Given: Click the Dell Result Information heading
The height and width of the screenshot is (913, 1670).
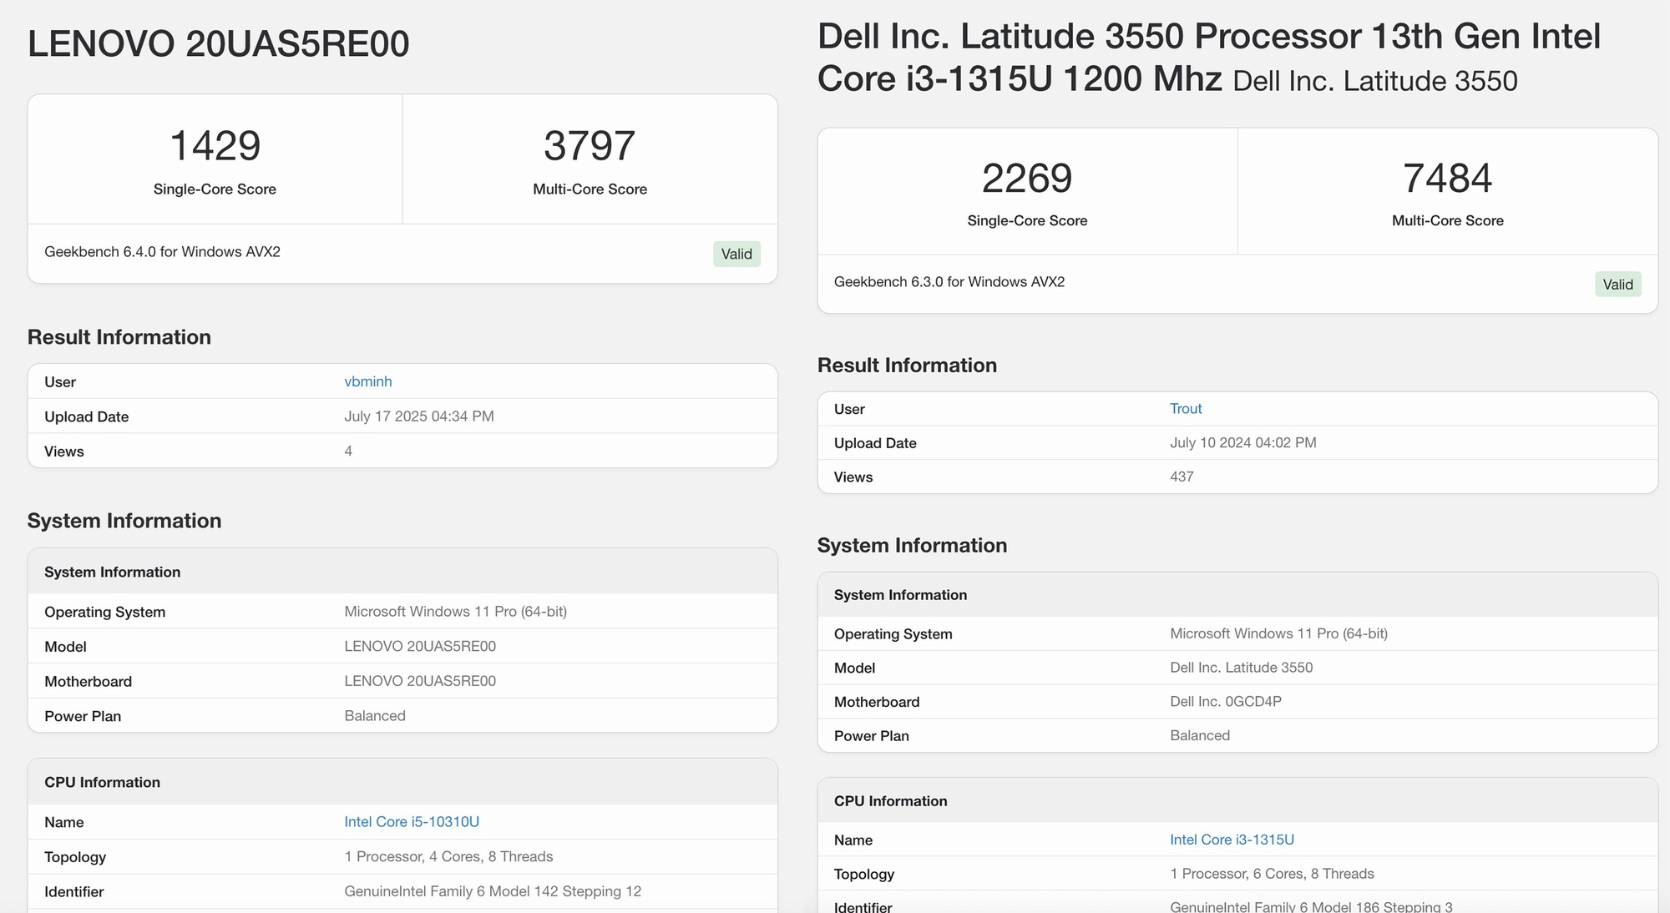Looking at the screenshot, I should [x=907, y=366].
